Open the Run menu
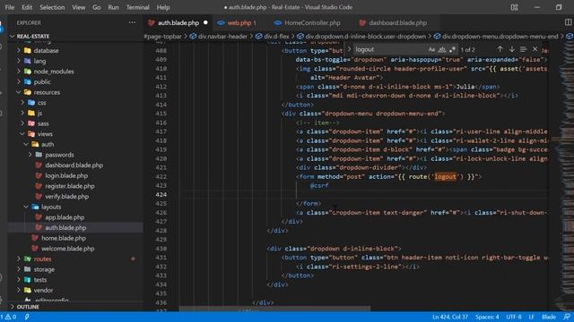This screenshot has width=574, height=322. coord(114,7)
